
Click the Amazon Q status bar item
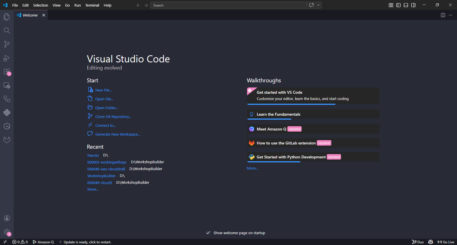(43, 242)
